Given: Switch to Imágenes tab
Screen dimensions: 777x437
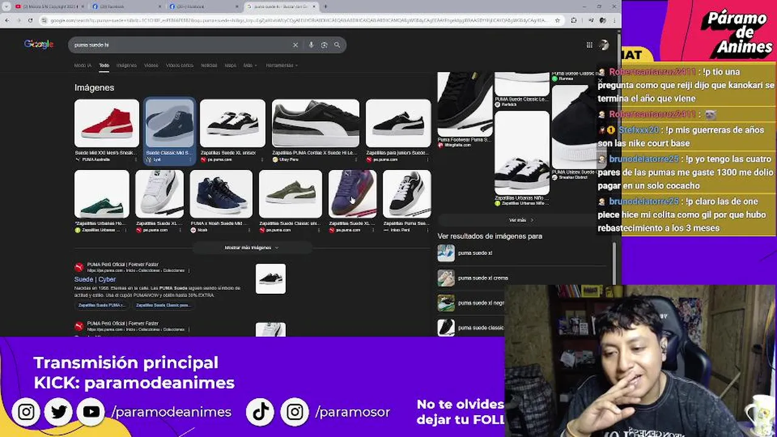Looking at the screenshot, I should pos(126,65).
